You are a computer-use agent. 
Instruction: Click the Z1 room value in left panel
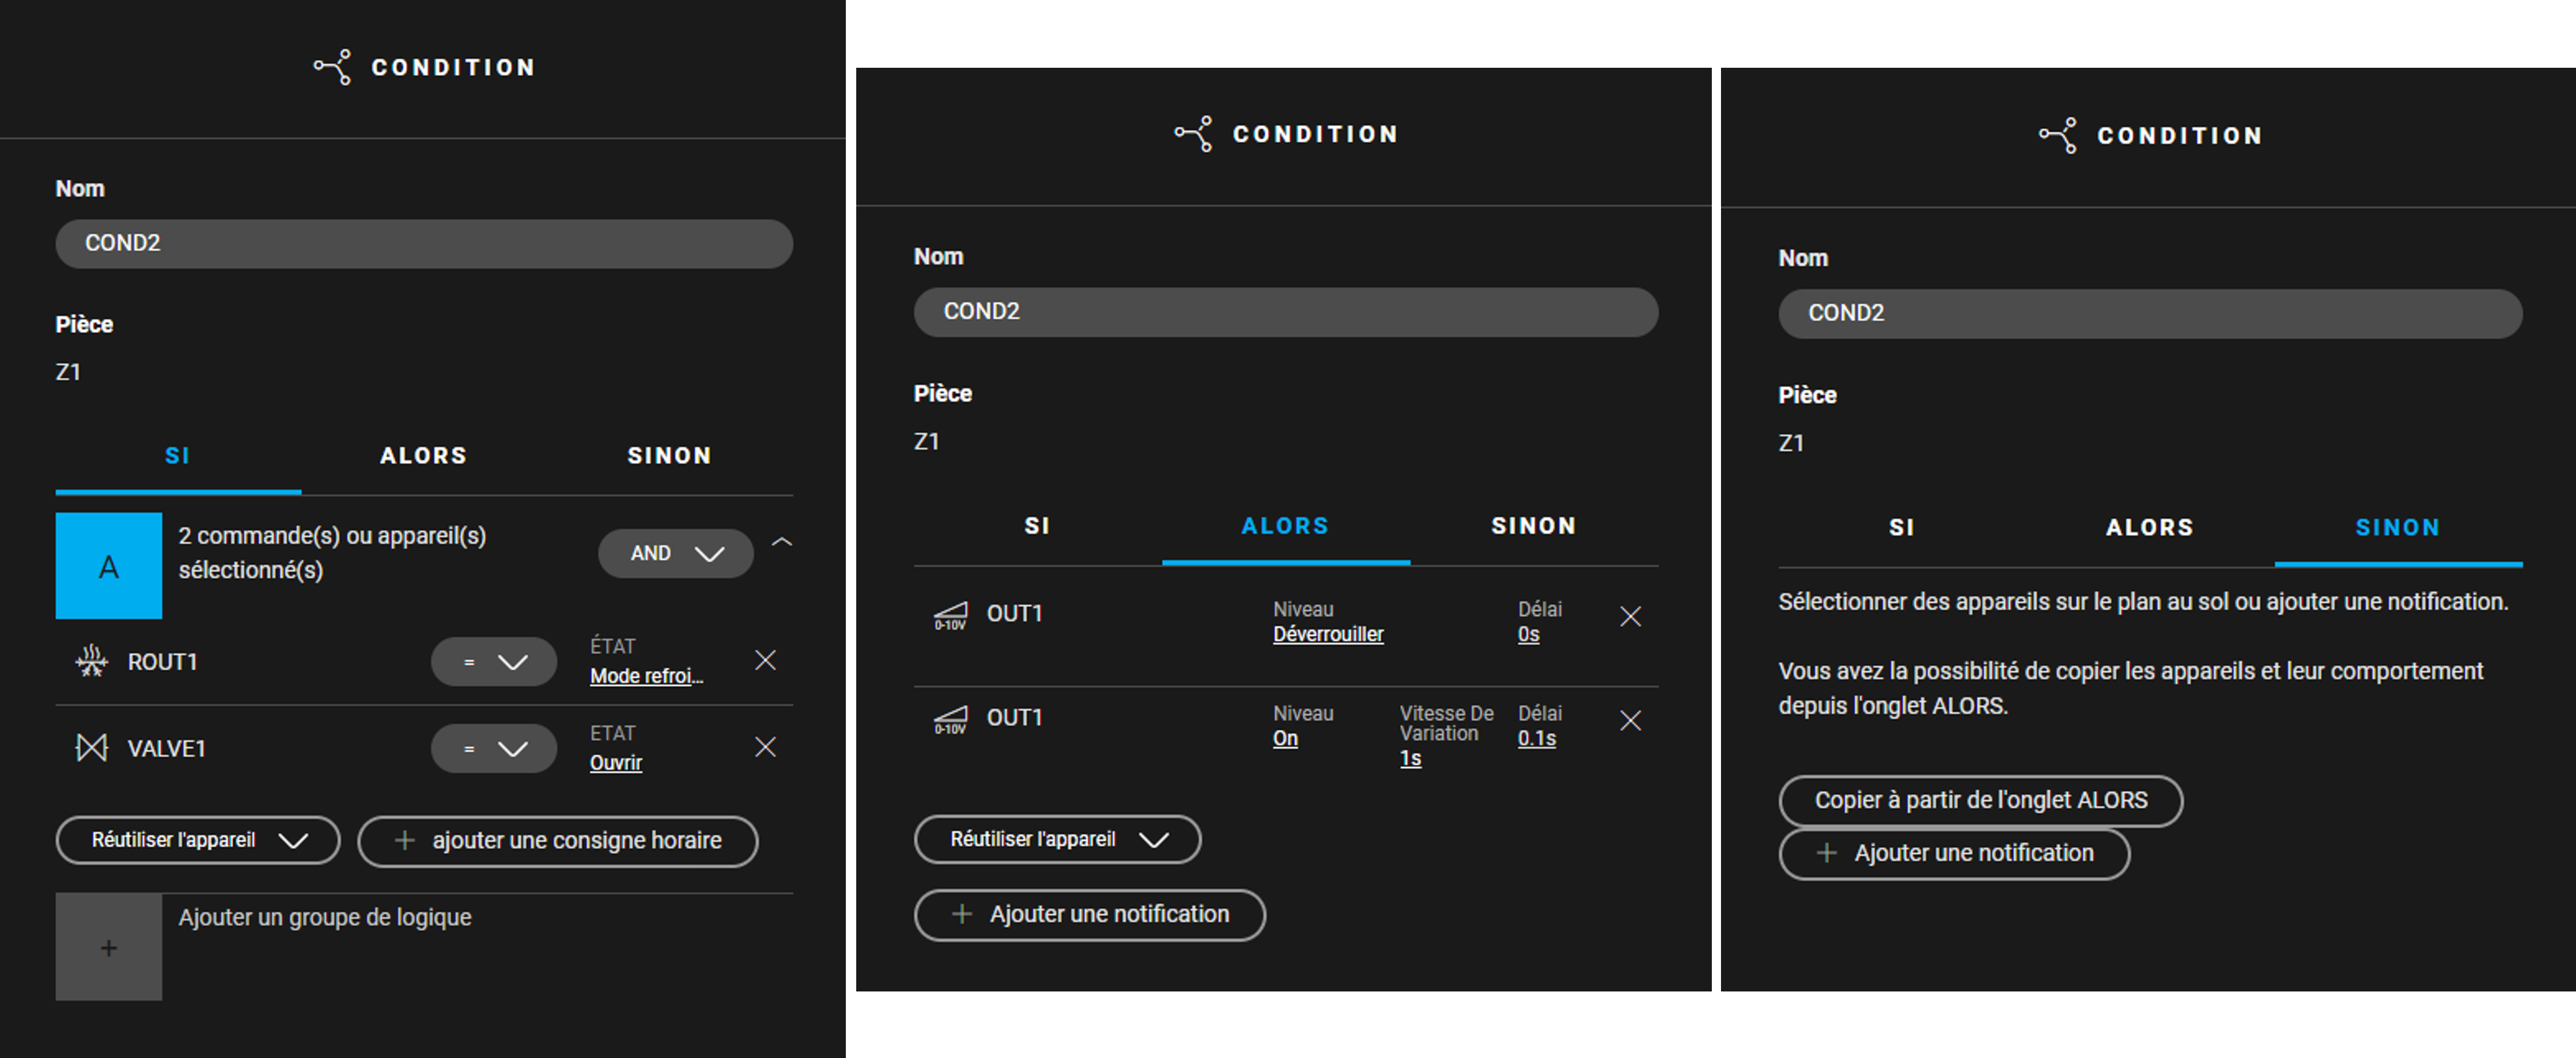68,372
